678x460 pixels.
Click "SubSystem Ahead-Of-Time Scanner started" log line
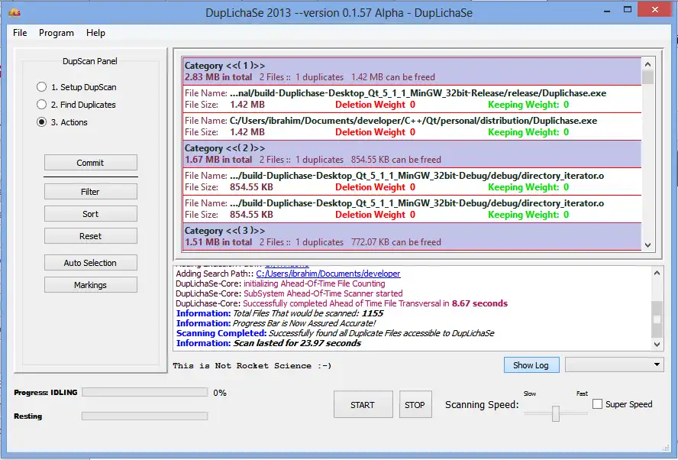(289, 293)
